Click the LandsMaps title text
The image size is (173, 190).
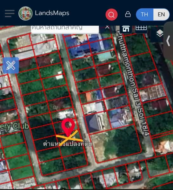coord(52,13)
